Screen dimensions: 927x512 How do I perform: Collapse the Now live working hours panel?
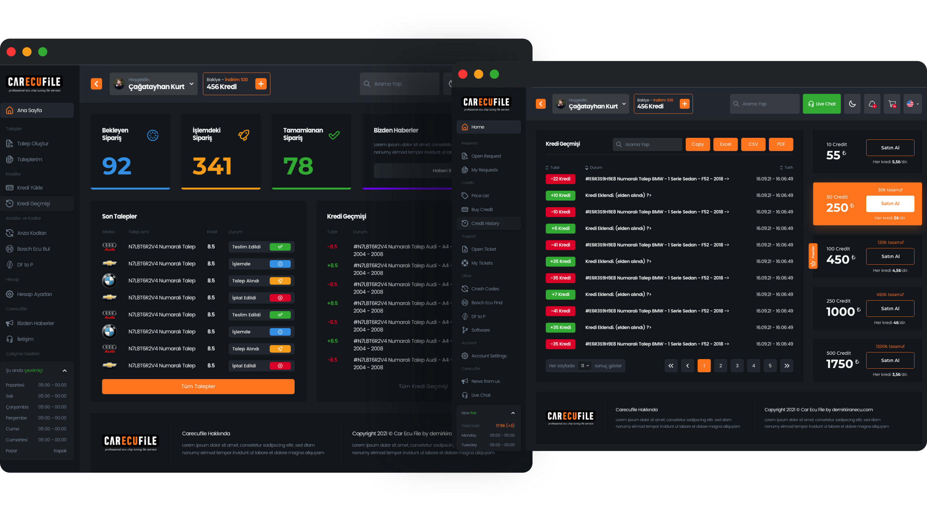(513, 413)
